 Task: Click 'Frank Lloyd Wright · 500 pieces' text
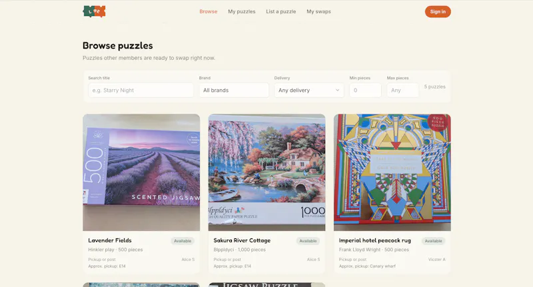coord(374,250)
